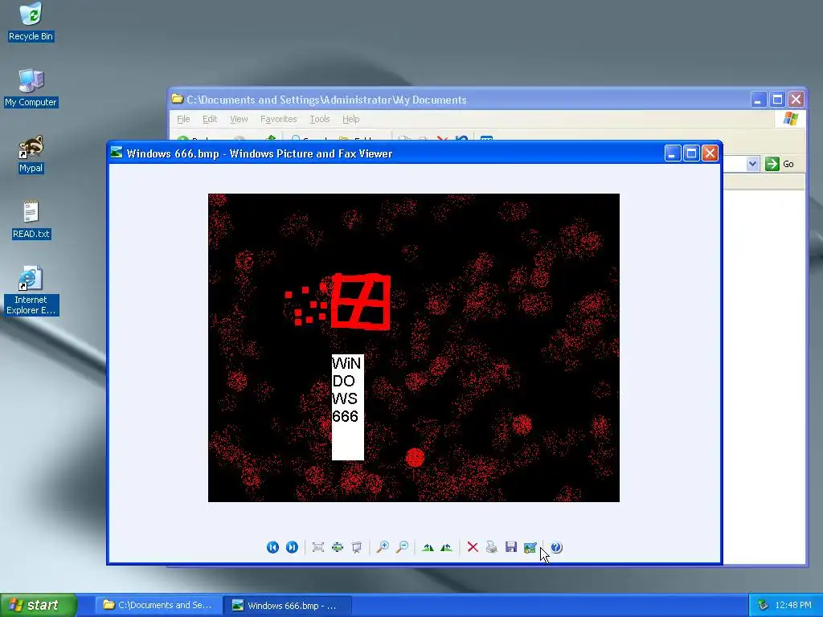Select the Internet Explorer desktop shortcut

tap(31, 291)
